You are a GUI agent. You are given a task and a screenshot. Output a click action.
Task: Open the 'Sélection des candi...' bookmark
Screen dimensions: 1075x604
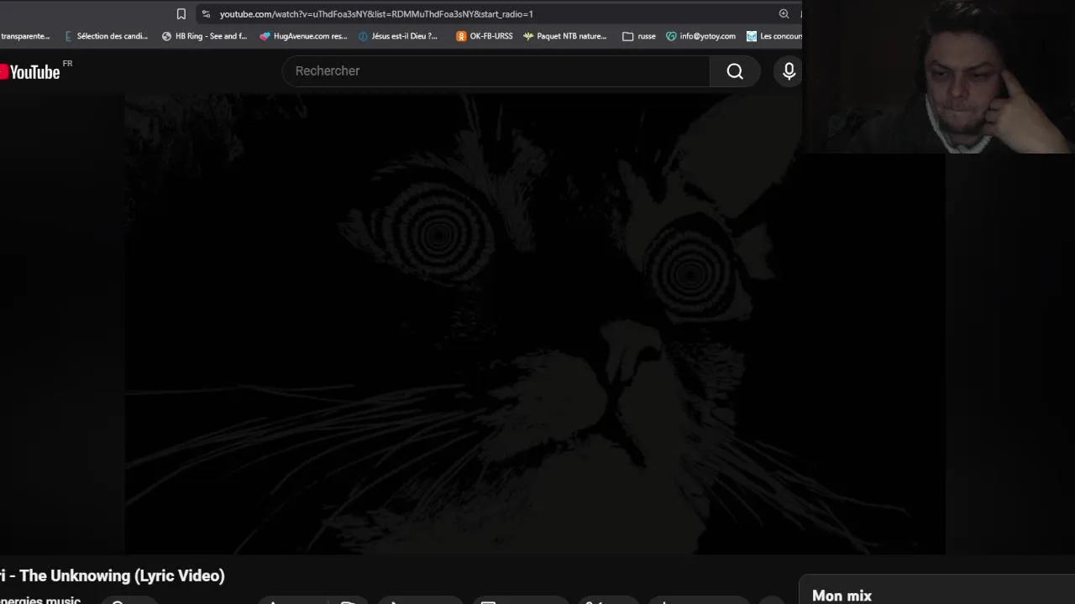(x=106, y=36)
